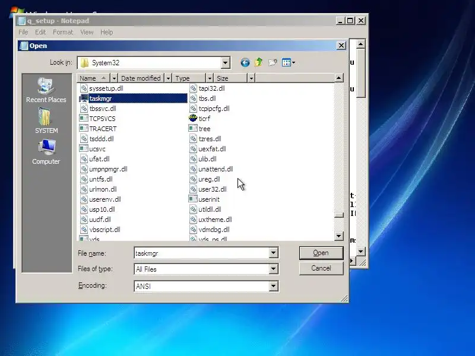
Task: Select umpnpmgr.dll file
Action: tap(103, 169)
